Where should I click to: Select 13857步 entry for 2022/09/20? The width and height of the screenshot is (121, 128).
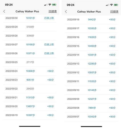(30, 106)
